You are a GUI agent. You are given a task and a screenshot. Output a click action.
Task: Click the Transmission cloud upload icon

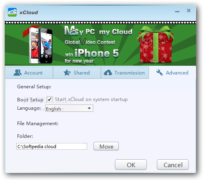108,73
